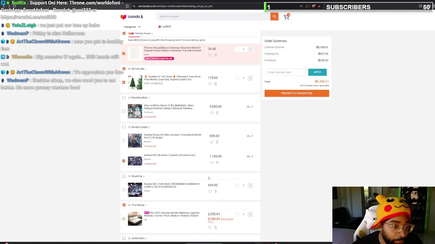Open ShumiToy store chevron
Image resolution: width=435 pixels, height=244 pixels.
144,176
